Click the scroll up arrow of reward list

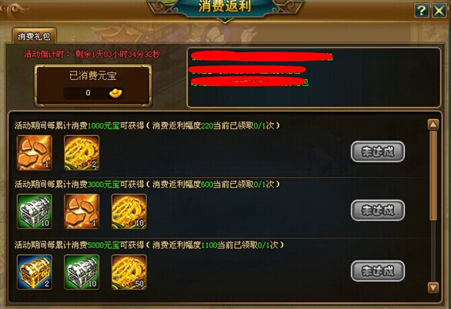click(x=433, y=125)
